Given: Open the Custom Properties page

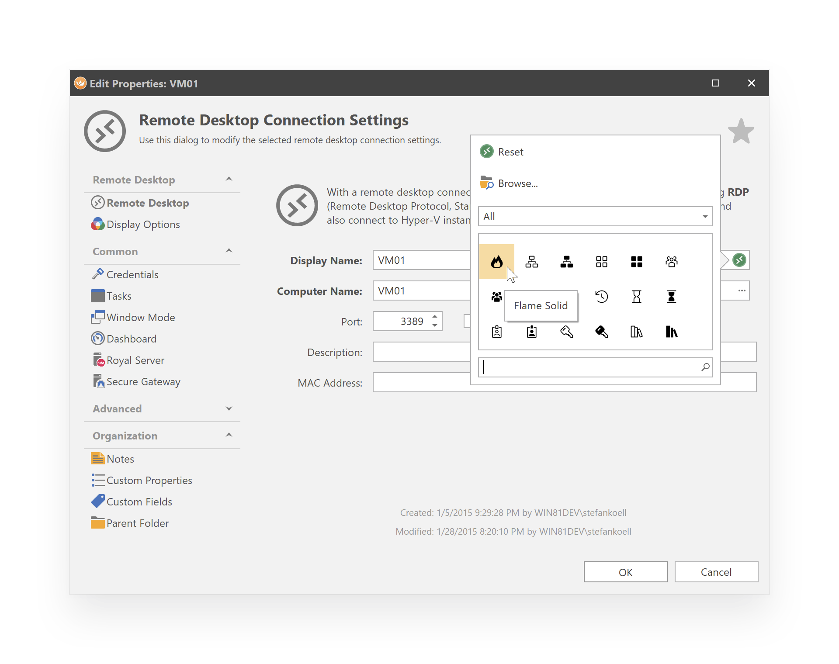Looking at the screenshot, I should tap(142, 480).
